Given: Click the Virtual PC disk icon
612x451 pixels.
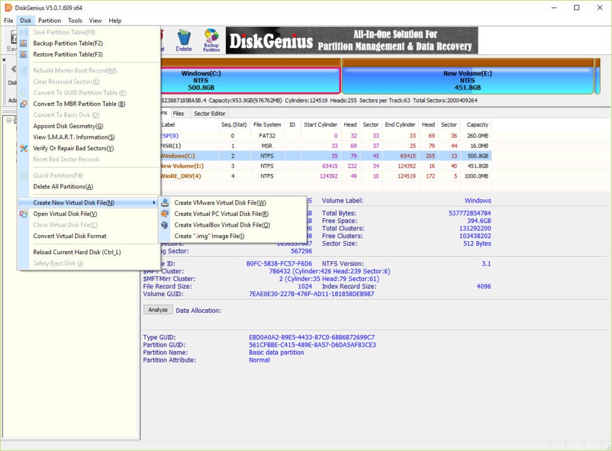Looking at the screenshot, I should point(165,214).
